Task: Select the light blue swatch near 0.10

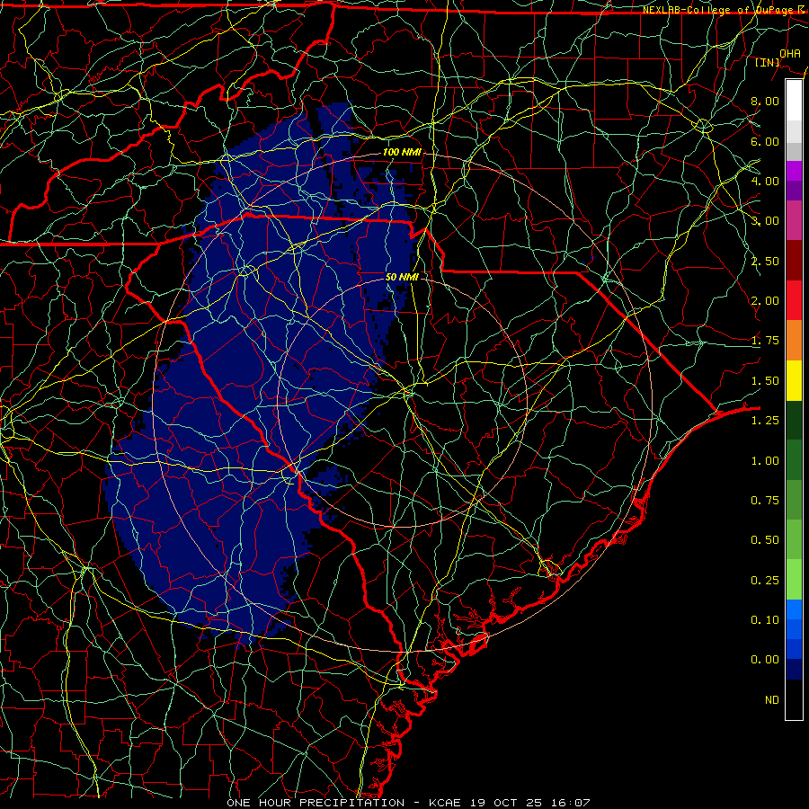Action: 794,609
